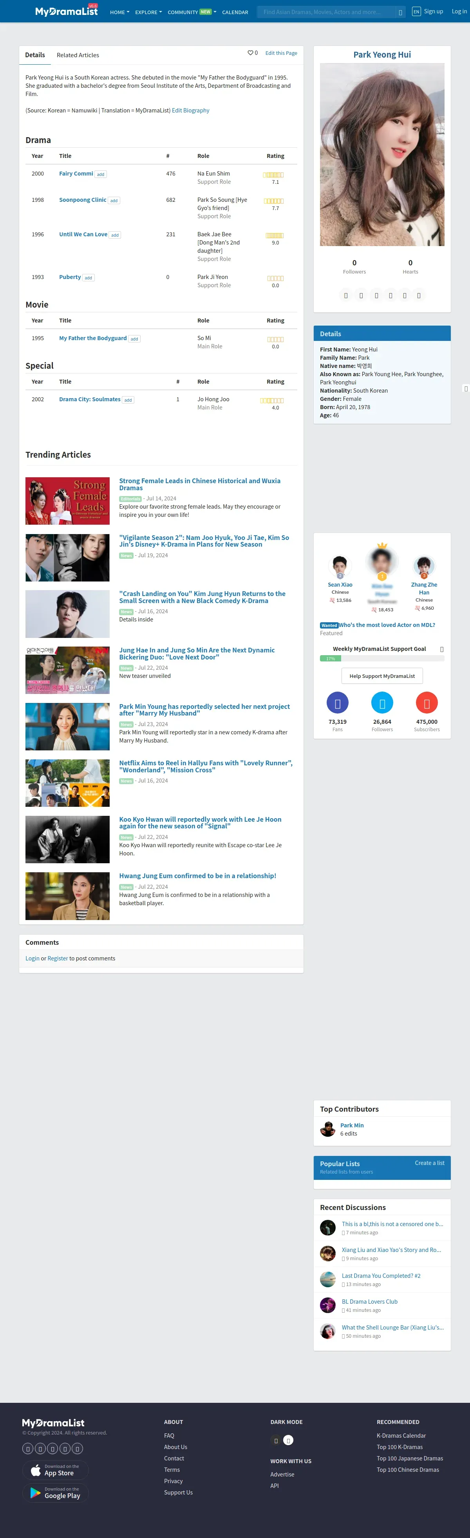Click the avatar next to Last Drama You Completed

(x=328, y=1279)
